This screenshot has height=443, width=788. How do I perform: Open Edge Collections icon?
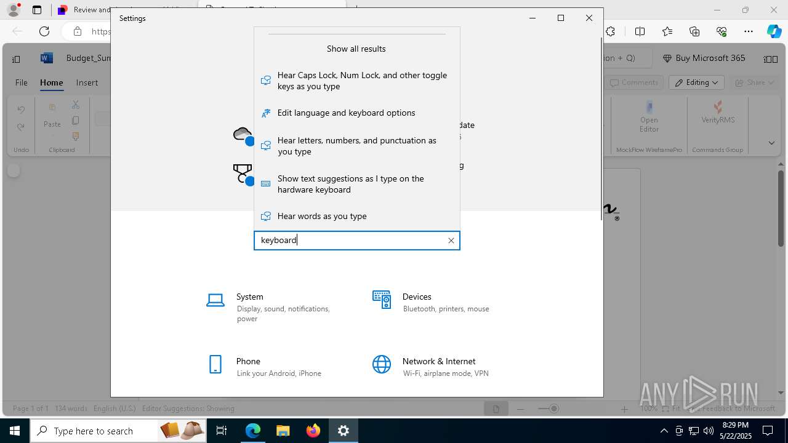(x=694, y=31)
